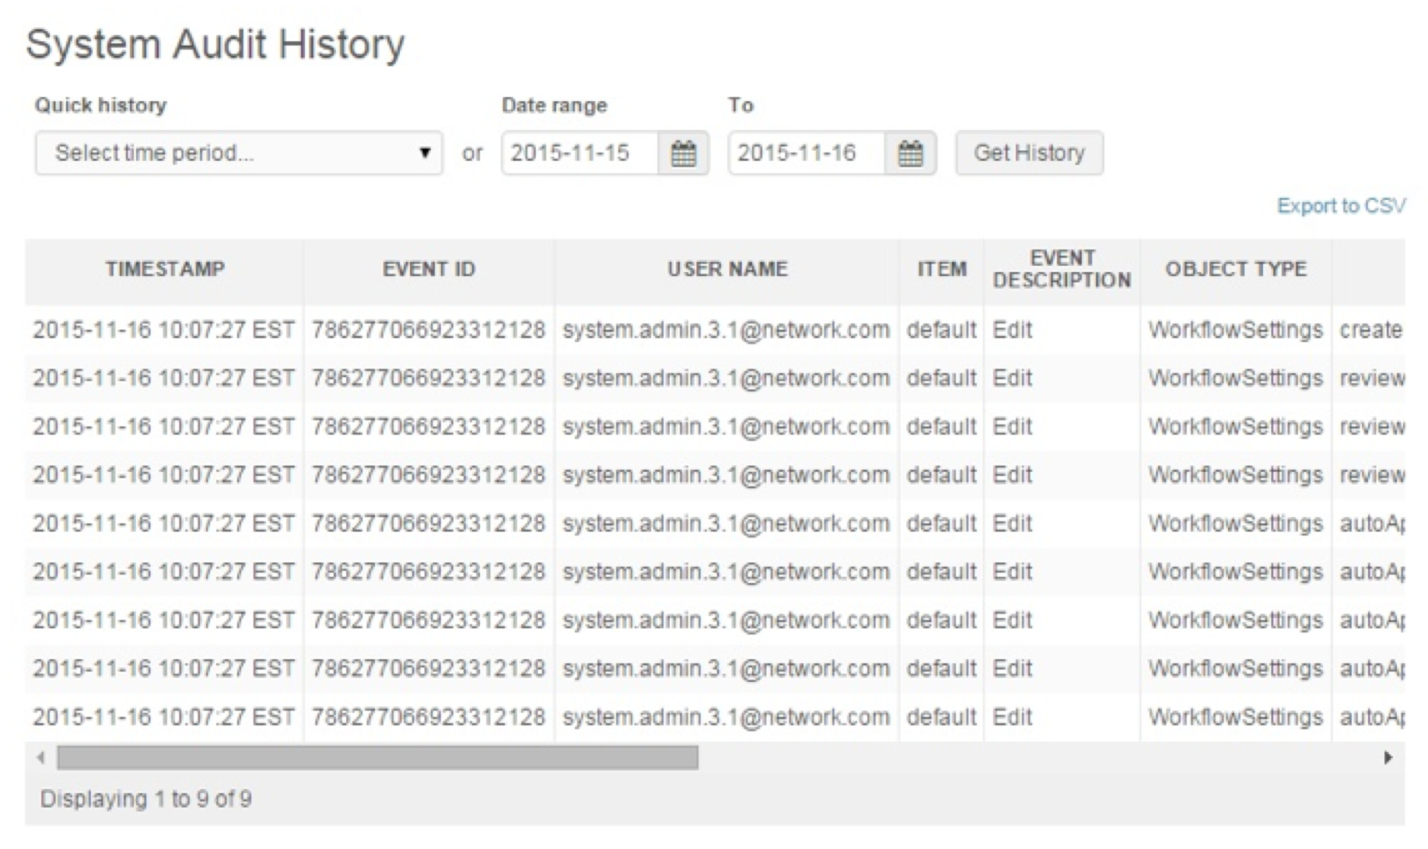1428x849 pixels.
Task: Sort by the Timestamp column header
Action: (x=165, y=269)
